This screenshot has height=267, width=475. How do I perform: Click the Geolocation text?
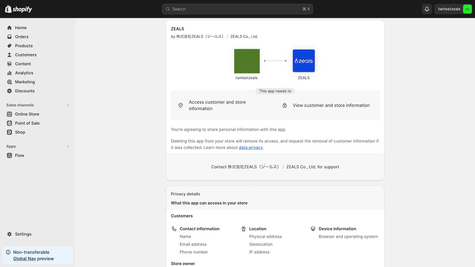pyautogui.click(x=261, y=244)
